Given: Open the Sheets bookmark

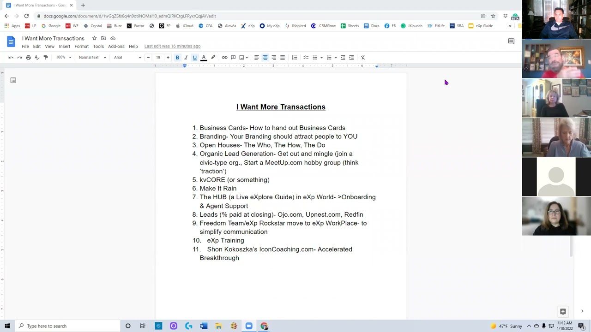Looking at the screenshot, I should 350,26.
